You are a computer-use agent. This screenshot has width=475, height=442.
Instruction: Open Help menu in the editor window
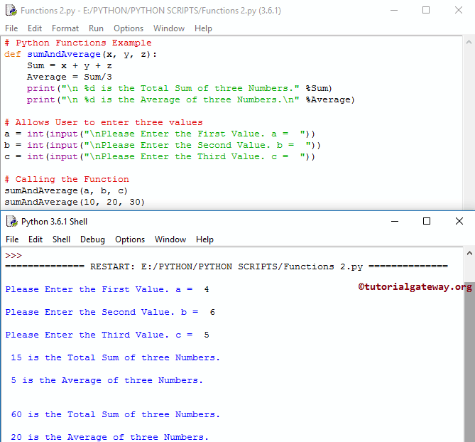click(x=203, y=28)
